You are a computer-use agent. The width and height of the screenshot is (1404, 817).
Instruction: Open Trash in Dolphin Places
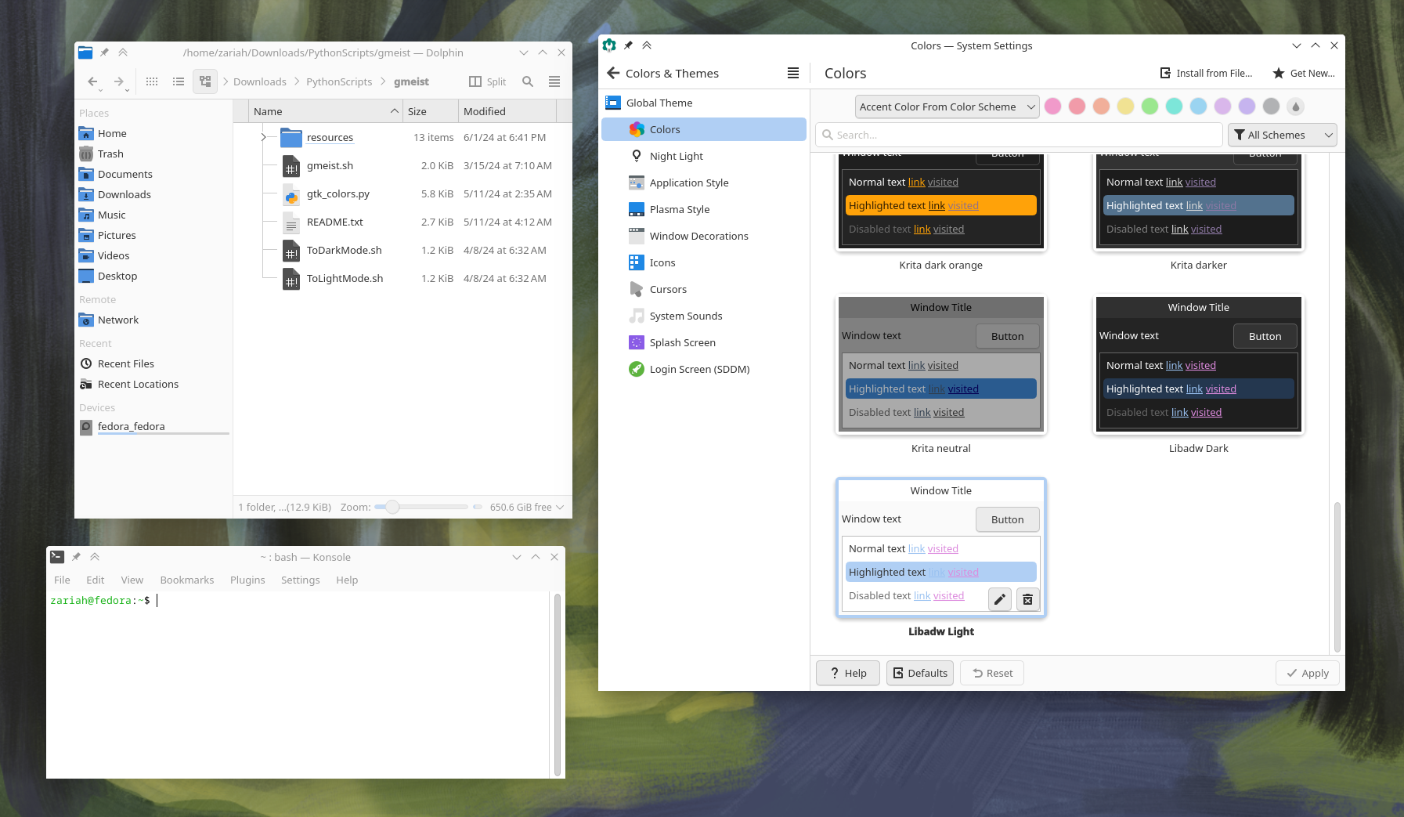pos(153,154)
